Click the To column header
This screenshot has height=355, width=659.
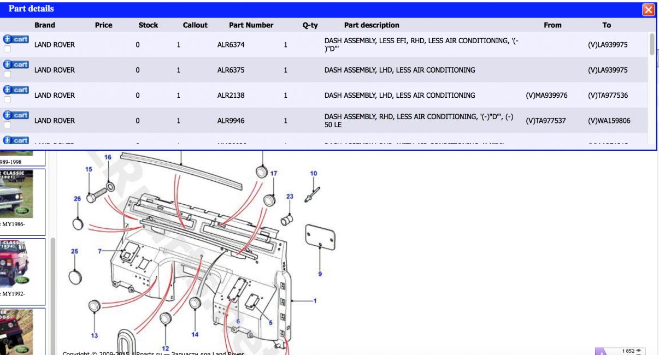607,25
